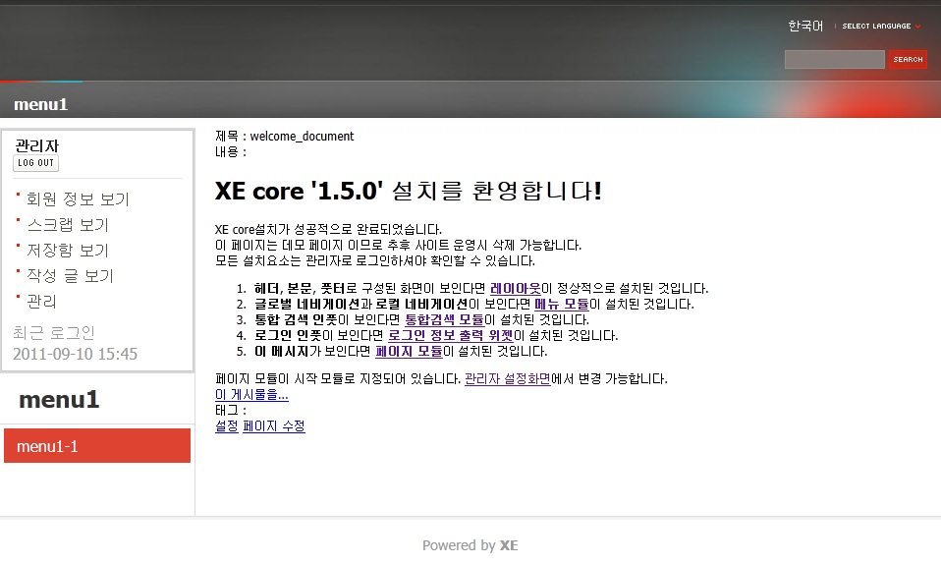Open the Select Language dropdown
The height and width of the screenshot is (565, 941).
(881, 26)
